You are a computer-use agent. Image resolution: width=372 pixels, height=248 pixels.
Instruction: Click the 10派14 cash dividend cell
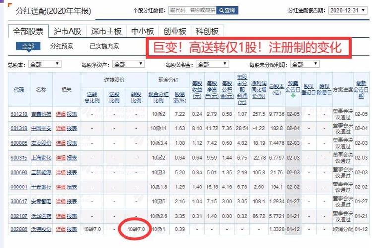[x=159, y=128]
